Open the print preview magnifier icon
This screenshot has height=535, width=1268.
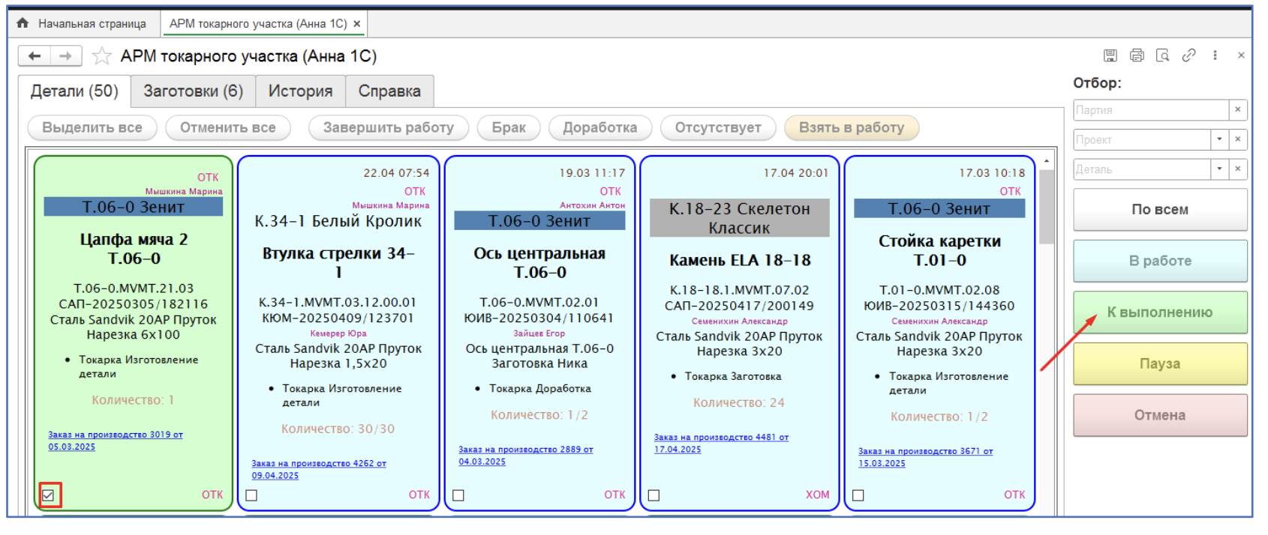click(1163, 55)
